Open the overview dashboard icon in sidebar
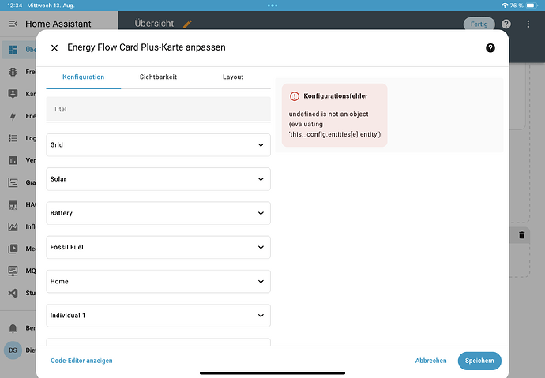The height and width of the screenshot is (378, 545). (x=13, y=50)
